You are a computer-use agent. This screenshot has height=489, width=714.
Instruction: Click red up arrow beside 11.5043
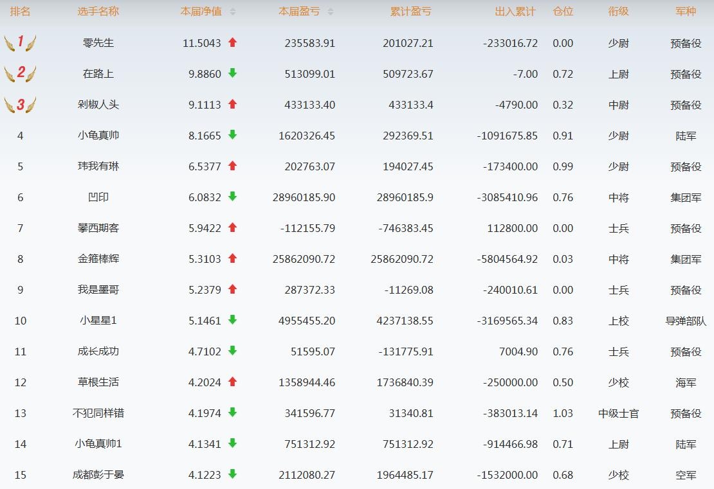pyautogui.click(x=233, y=42)
